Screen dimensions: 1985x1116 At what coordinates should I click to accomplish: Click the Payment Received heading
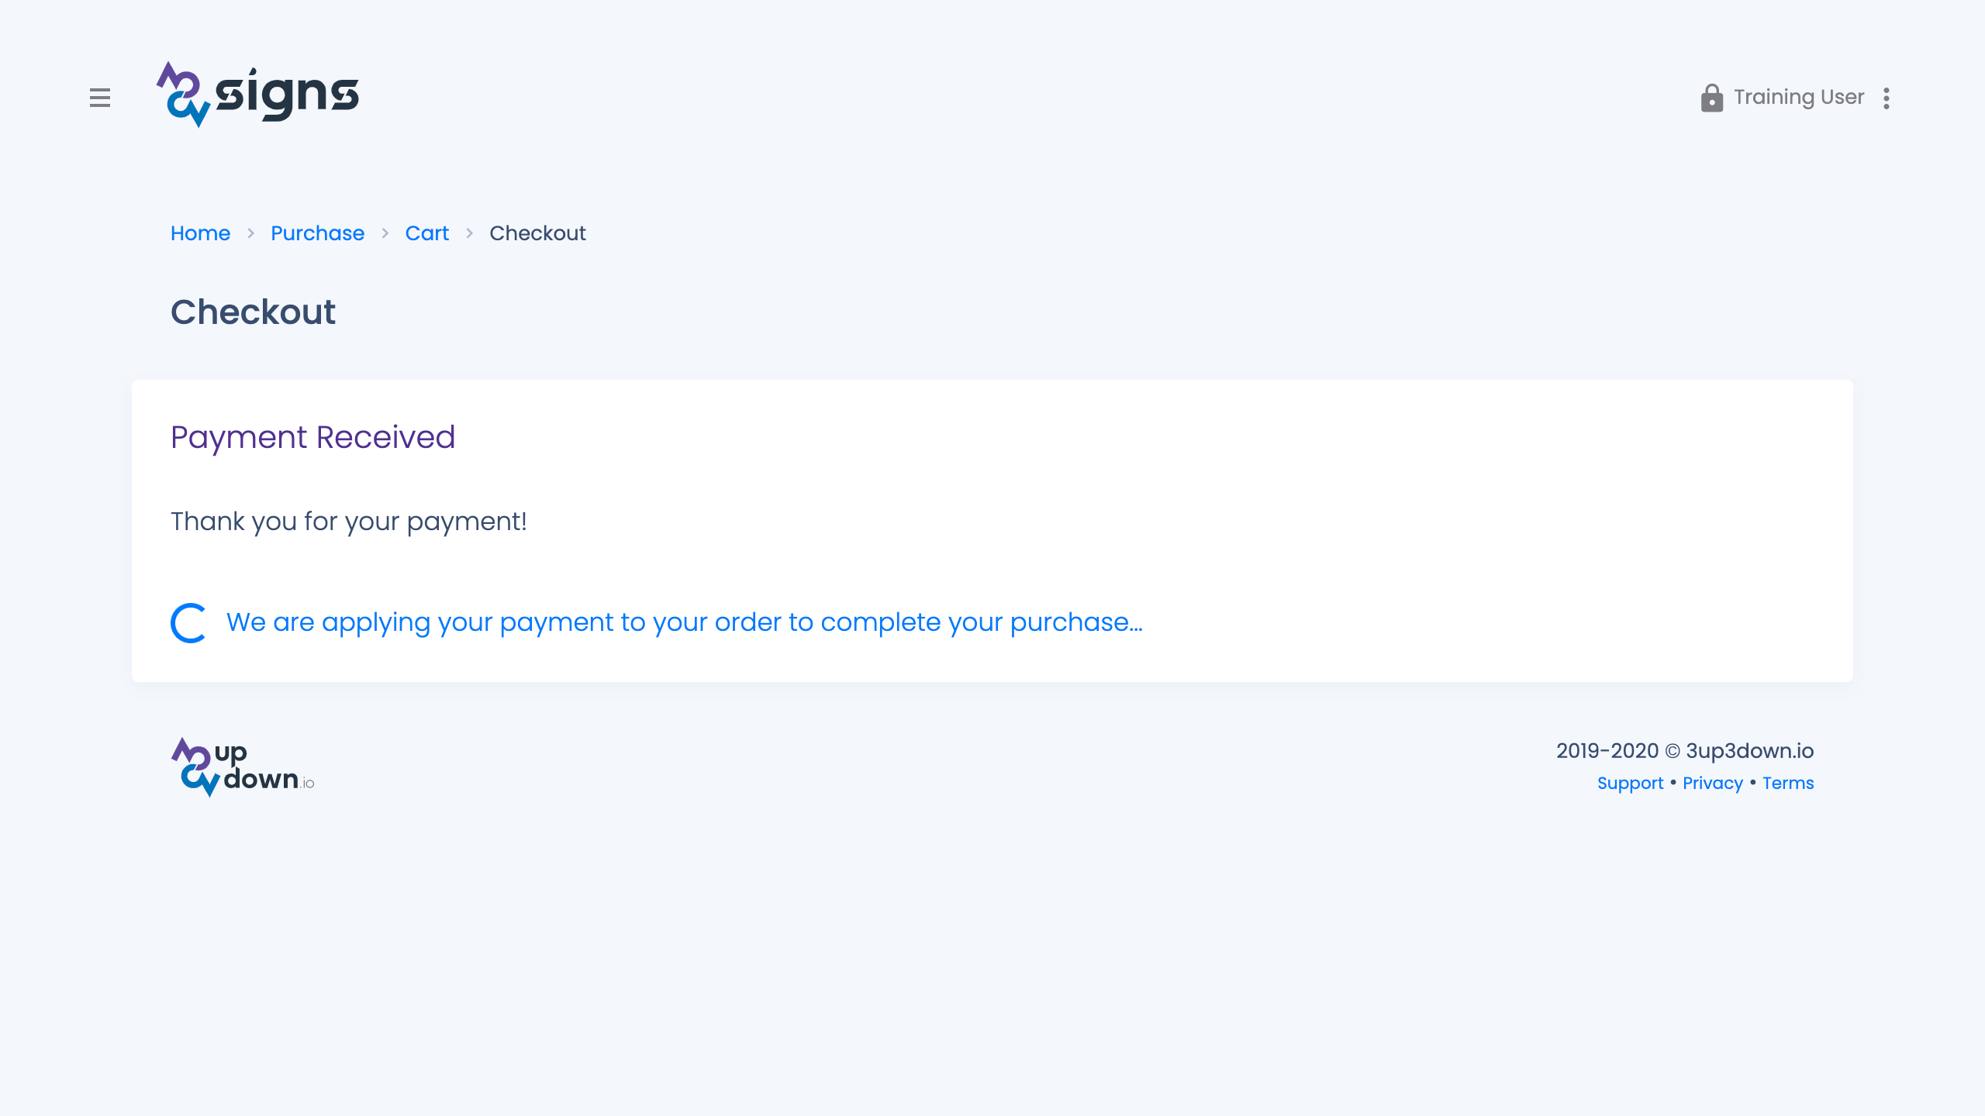(x=313, y=437)
